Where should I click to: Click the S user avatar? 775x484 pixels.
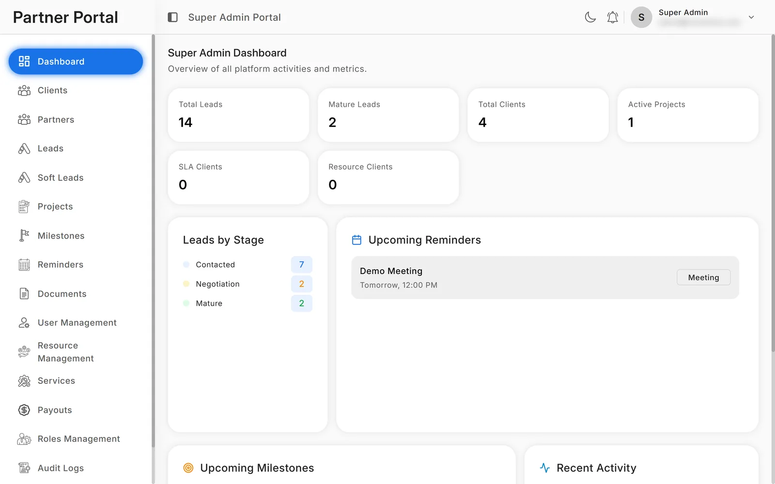(x=641, y=17)
